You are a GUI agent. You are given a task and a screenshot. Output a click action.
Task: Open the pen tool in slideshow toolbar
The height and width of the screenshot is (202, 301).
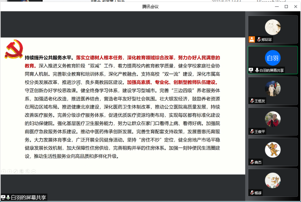coord(16,171)
